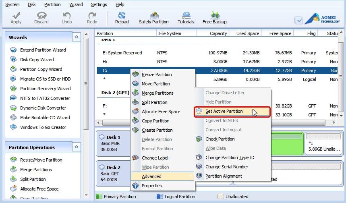Select the H: partition row
The image size is (346, 203).
click(x=217, y=62)
